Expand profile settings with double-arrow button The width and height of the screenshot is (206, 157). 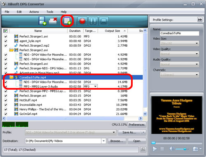point(200,19)
